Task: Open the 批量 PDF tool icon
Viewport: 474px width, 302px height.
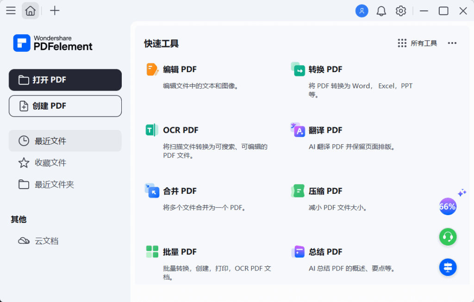Action: (x=153, y=252)
